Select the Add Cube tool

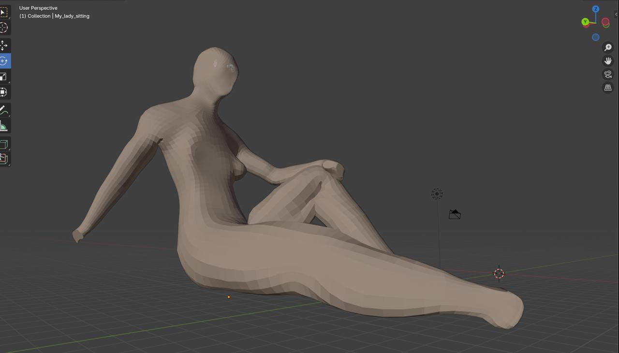coord(4,144)
